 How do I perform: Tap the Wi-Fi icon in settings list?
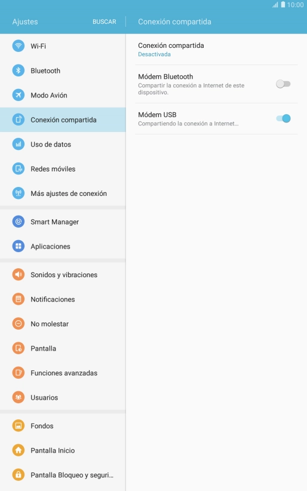pyautogui.click(x=19, y=46)
